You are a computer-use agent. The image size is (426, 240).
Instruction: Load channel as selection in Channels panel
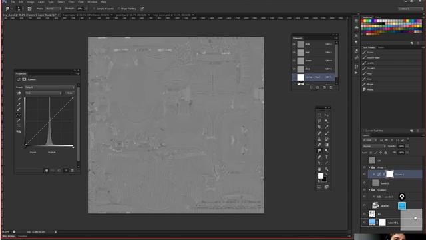coord(311,87)
